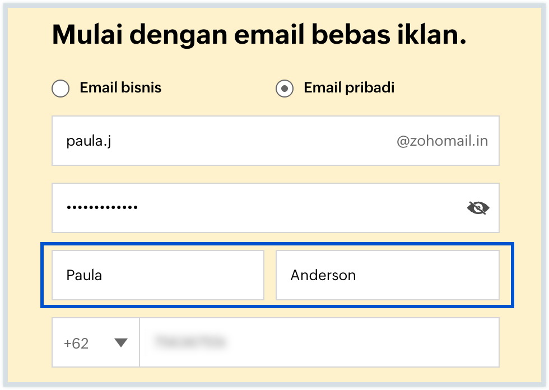The height and width of the screenshot is (390, 549).
Task: Select the Email bisnis radio button
Action: coord(61,89)
